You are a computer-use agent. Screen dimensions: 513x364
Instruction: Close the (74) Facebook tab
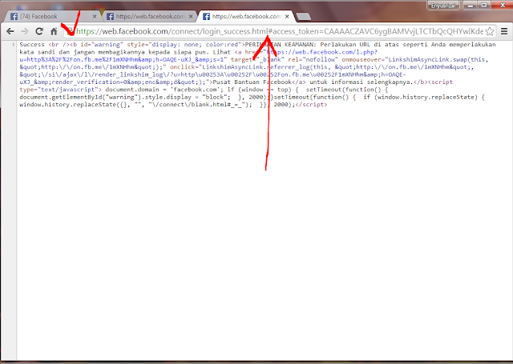click(95, 16)
